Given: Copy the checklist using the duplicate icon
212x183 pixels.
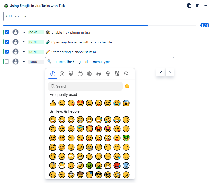Looking at the screenshot, I should point(189,6).
